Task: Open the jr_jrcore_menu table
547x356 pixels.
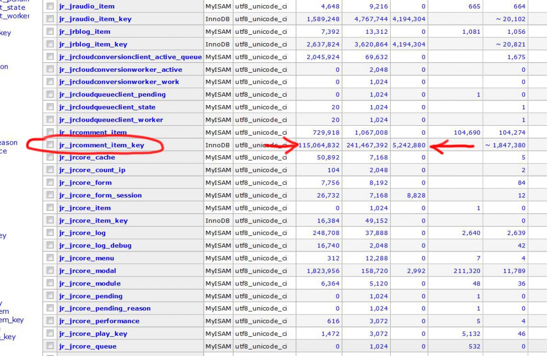Action: [86, 258]
